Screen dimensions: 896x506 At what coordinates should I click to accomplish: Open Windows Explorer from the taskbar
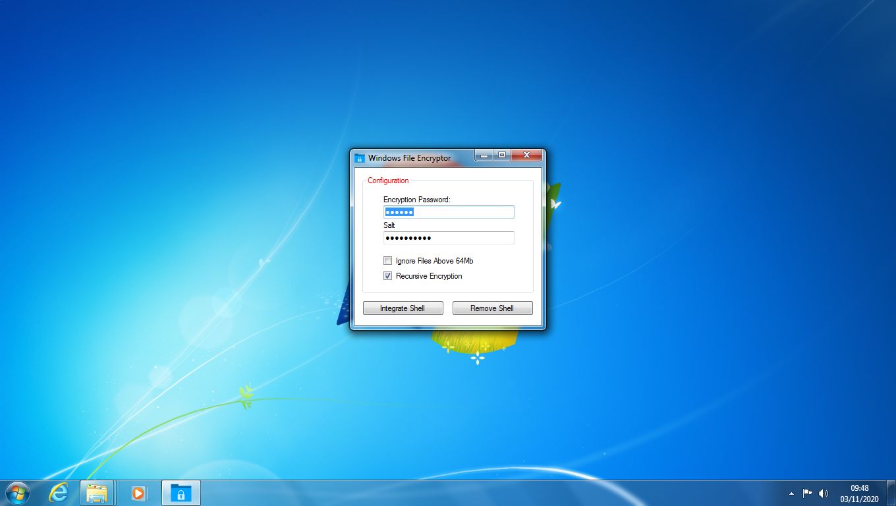click(x=97, y=493)
